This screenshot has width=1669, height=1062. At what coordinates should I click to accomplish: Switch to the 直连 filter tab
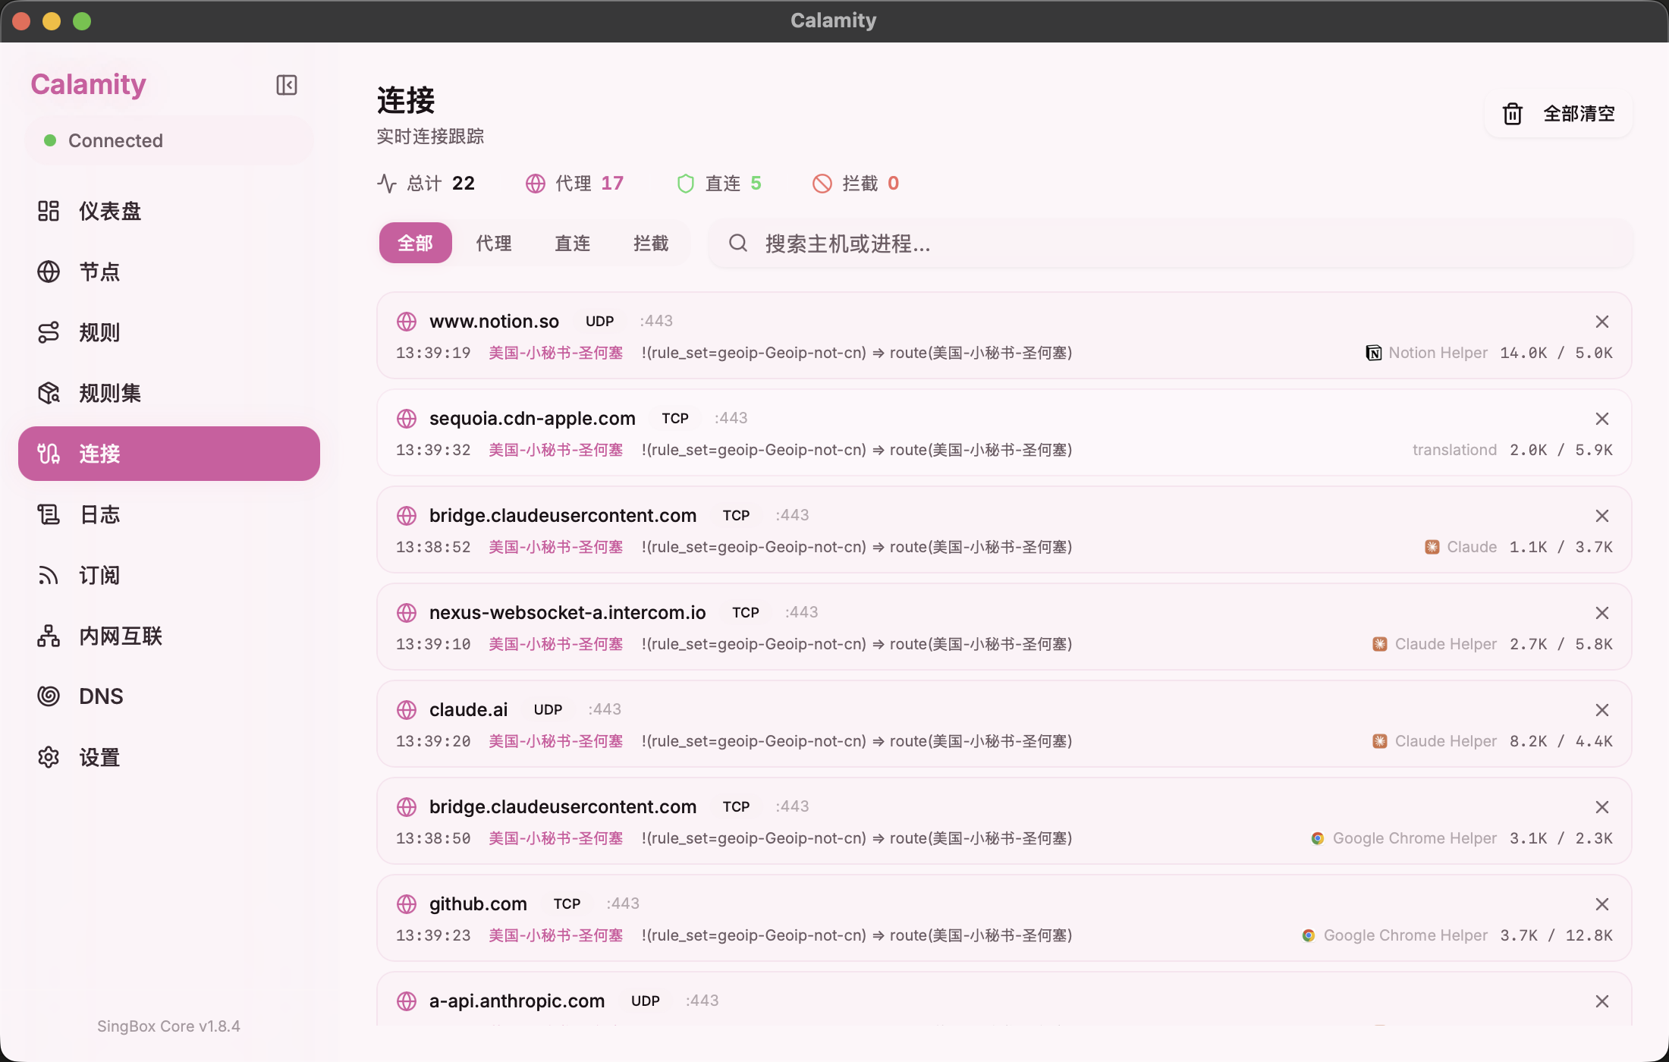click(573, 244)
